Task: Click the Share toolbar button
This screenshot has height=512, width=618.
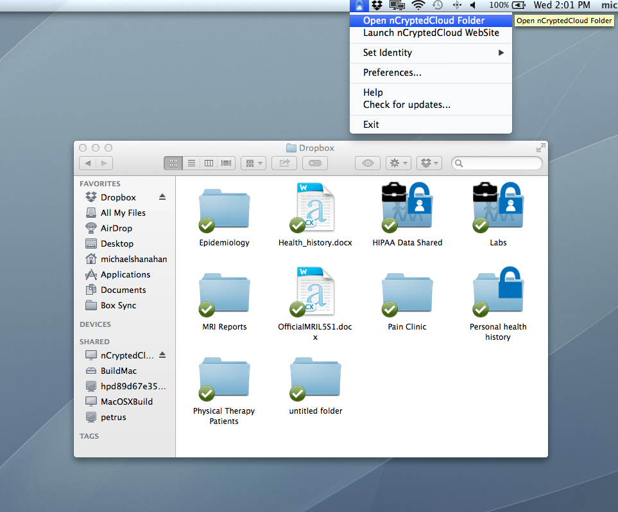Action: pyautogui.click(x=284, y=163)
